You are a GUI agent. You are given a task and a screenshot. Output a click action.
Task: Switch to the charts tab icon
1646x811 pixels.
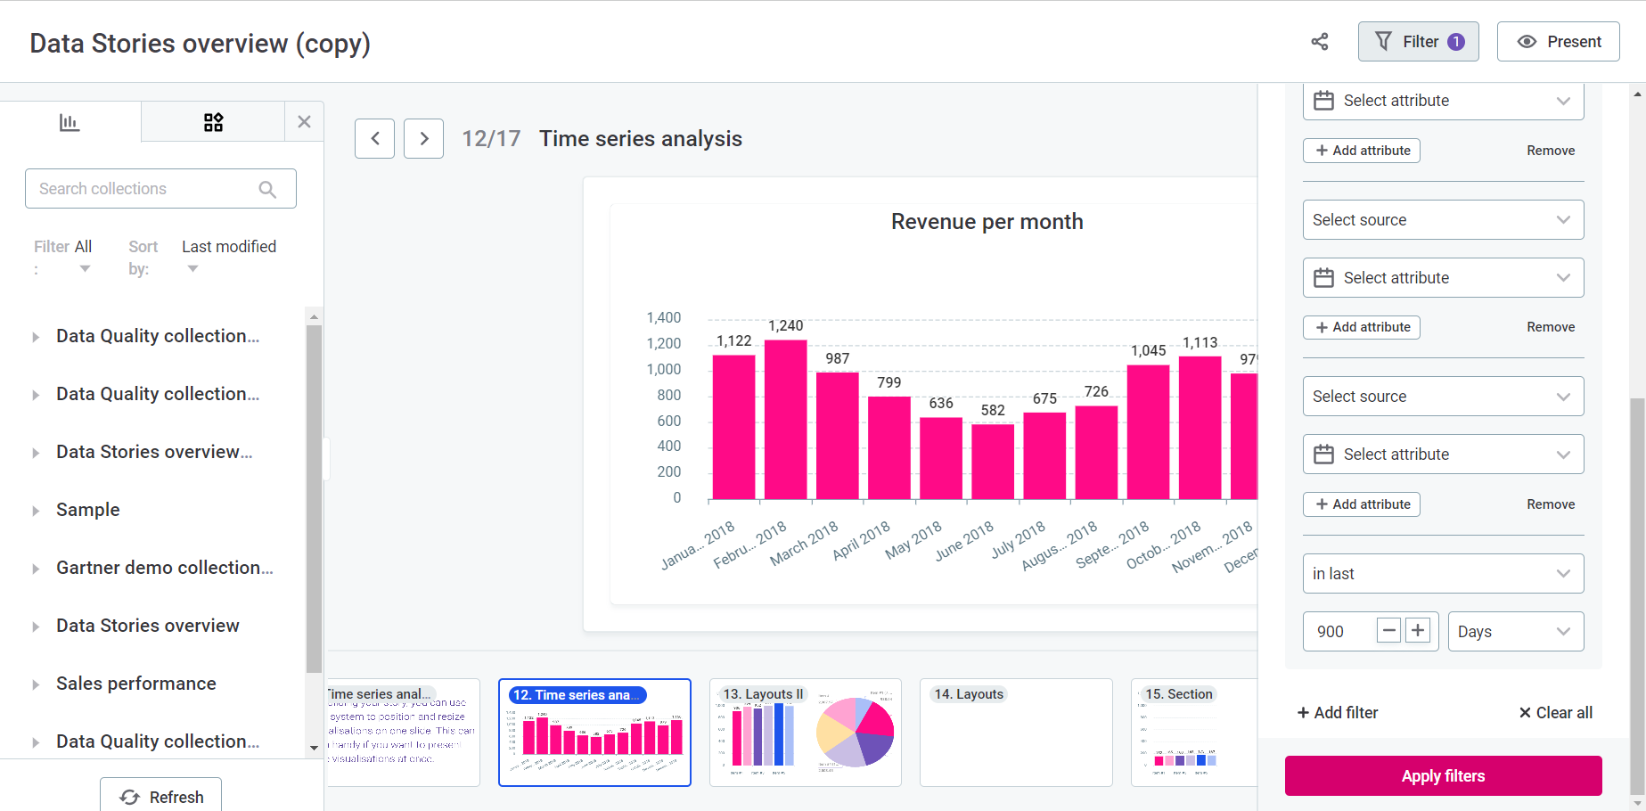tap(70, 122)
